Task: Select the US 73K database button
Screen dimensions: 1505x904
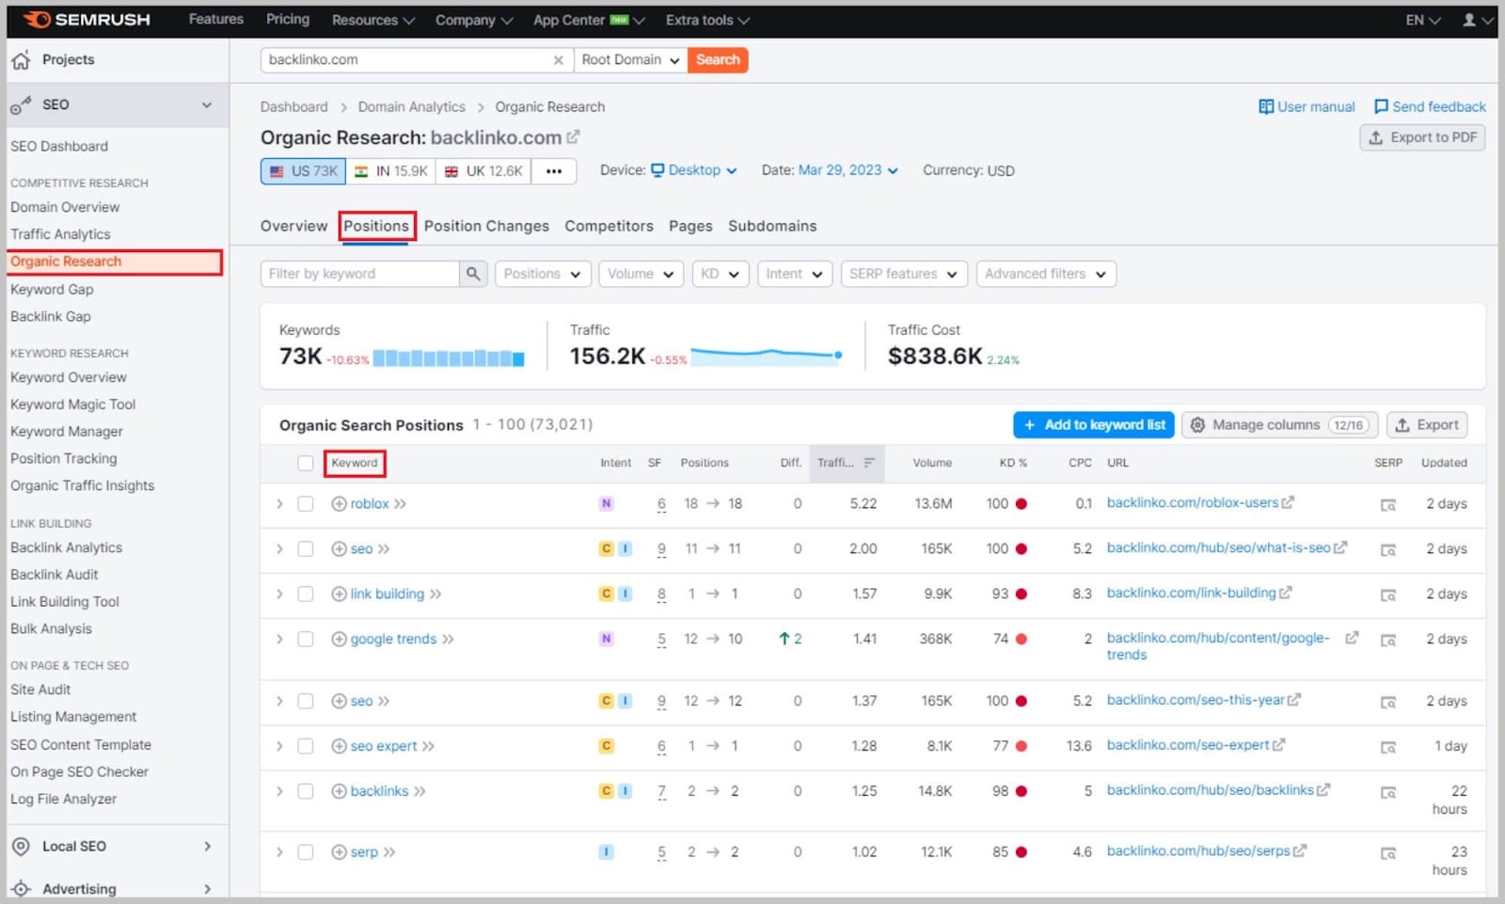Action: [304, 171]
